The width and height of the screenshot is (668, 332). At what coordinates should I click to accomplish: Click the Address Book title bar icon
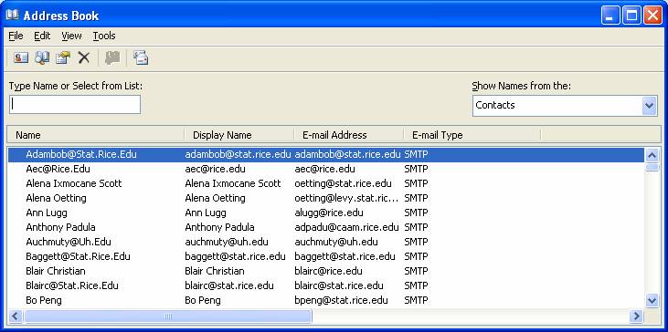point(12,16)
